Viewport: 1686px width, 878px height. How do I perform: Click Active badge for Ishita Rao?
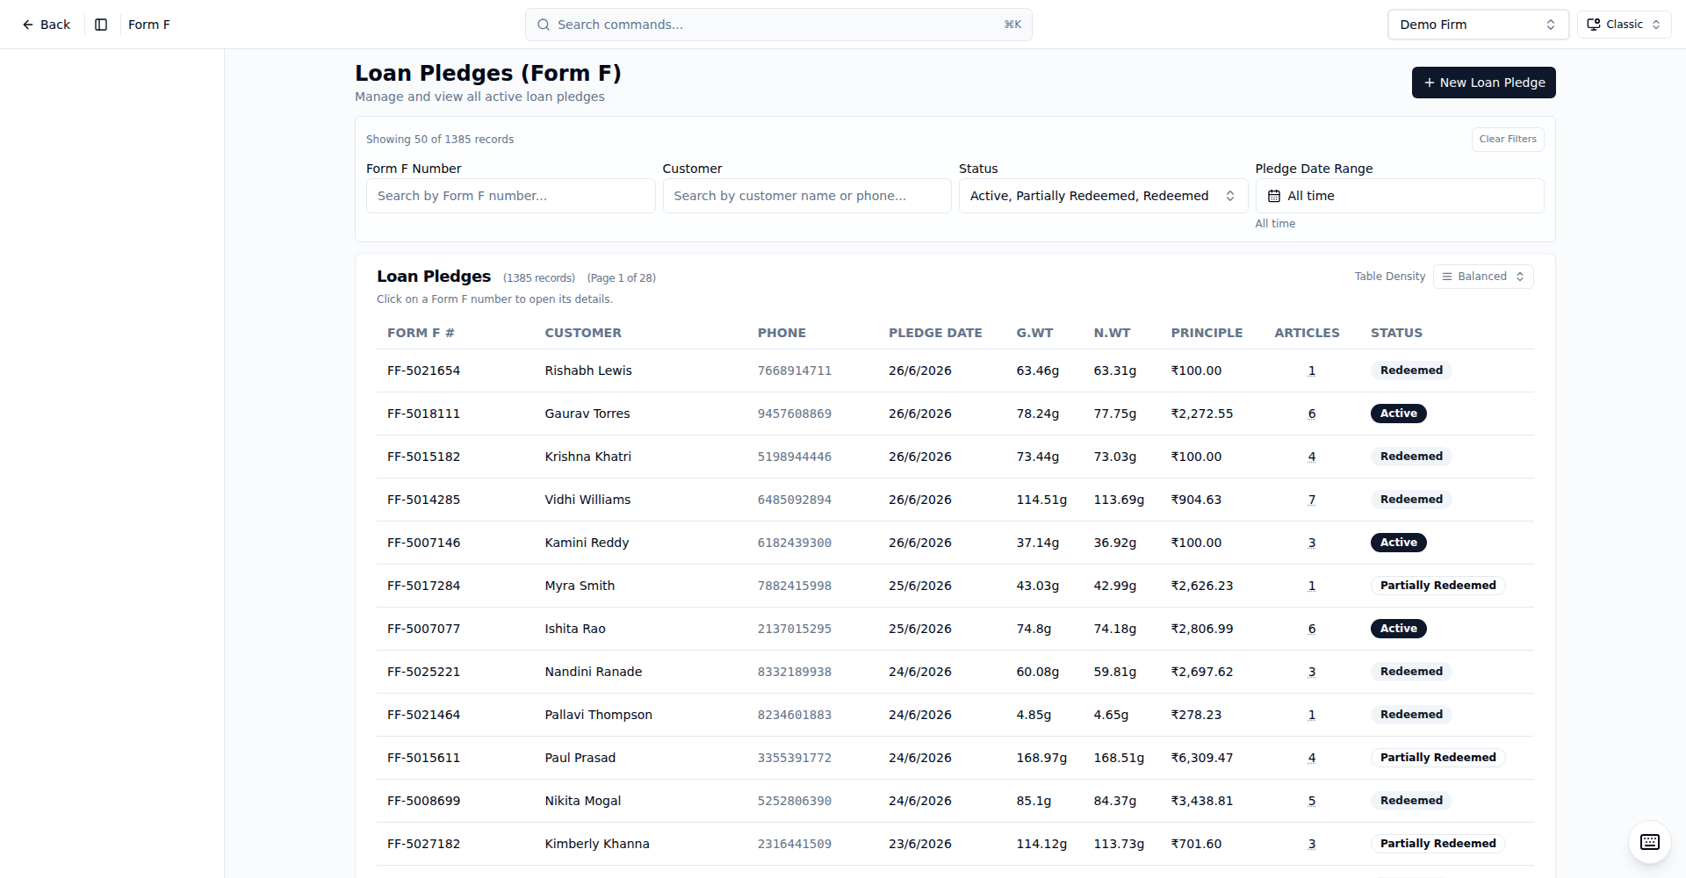pos(1398,629)
